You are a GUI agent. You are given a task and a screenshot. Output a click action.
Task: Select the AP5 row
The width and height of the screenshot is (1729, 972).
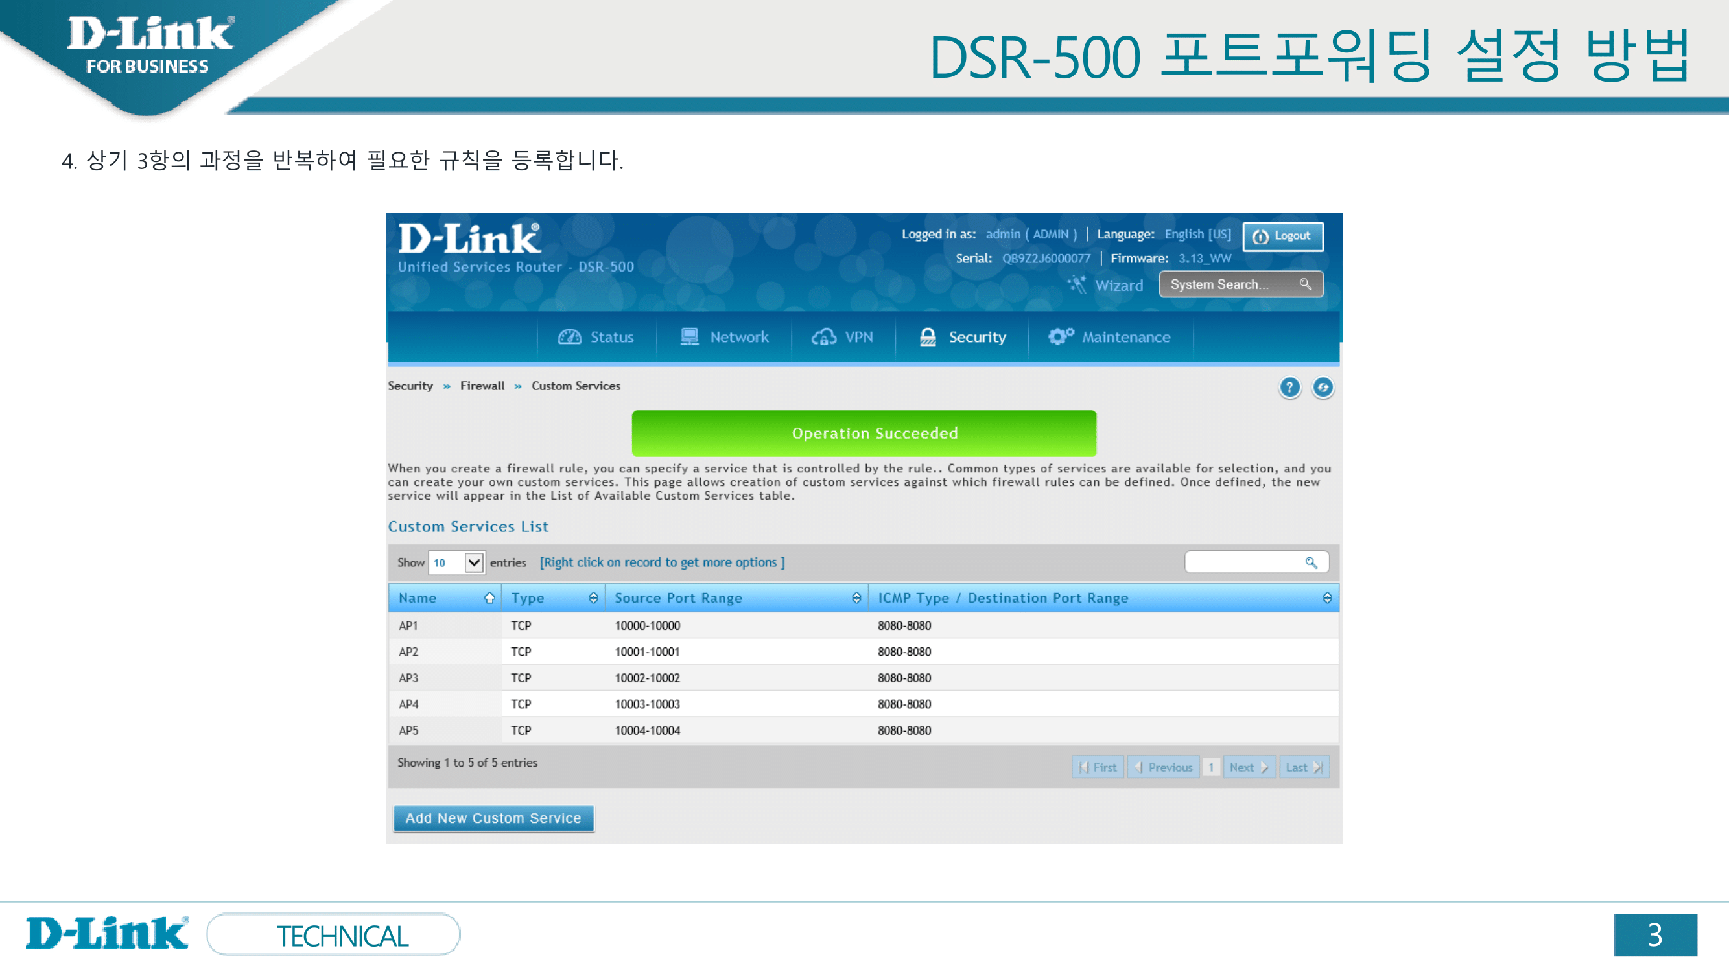(x=863, y=730)
